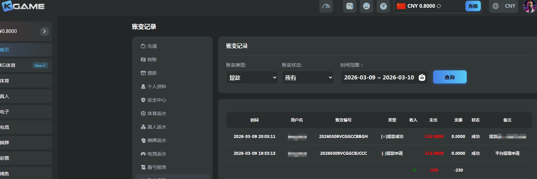537x179 pixels.
Task: Open the network speed gauge icon
Action: point(326,6)
